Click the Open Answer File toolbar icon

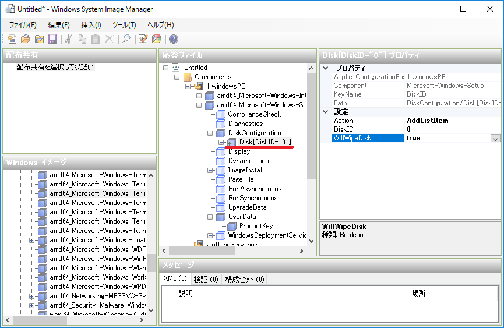[x=26, y=39]
